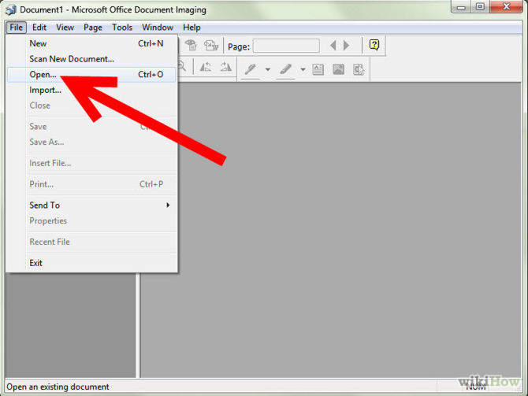Choose Scan New Document from File menu

click(91, 59)
